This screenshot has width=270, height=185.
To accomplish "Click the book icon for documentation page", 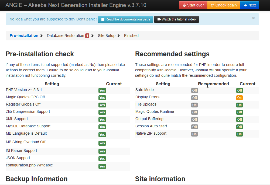I will 102,19.
